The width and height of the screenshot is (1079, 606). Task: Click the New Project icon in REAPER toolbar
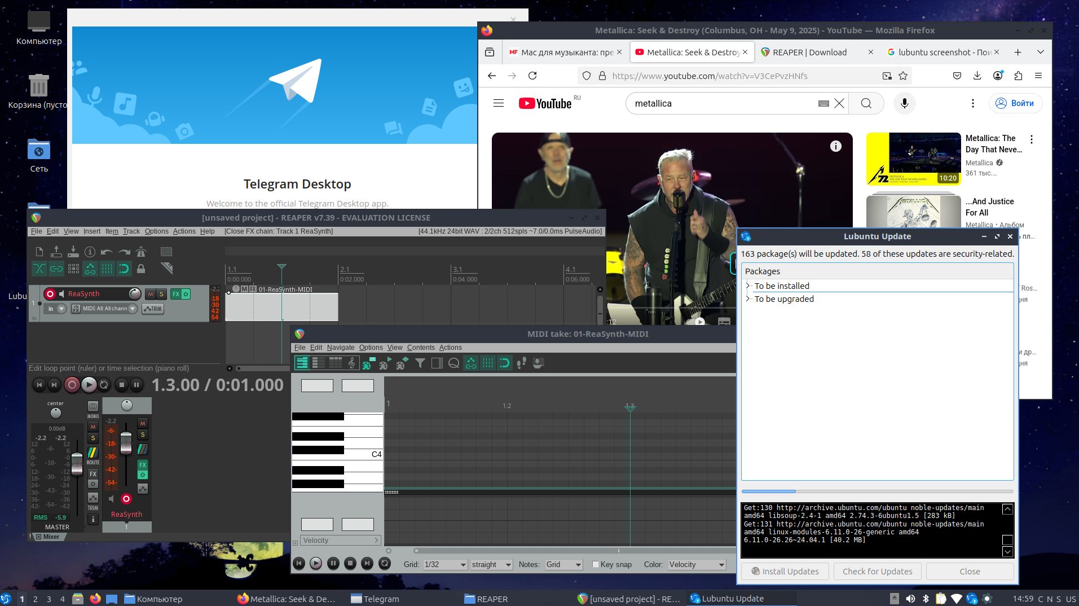click(39, 252)
